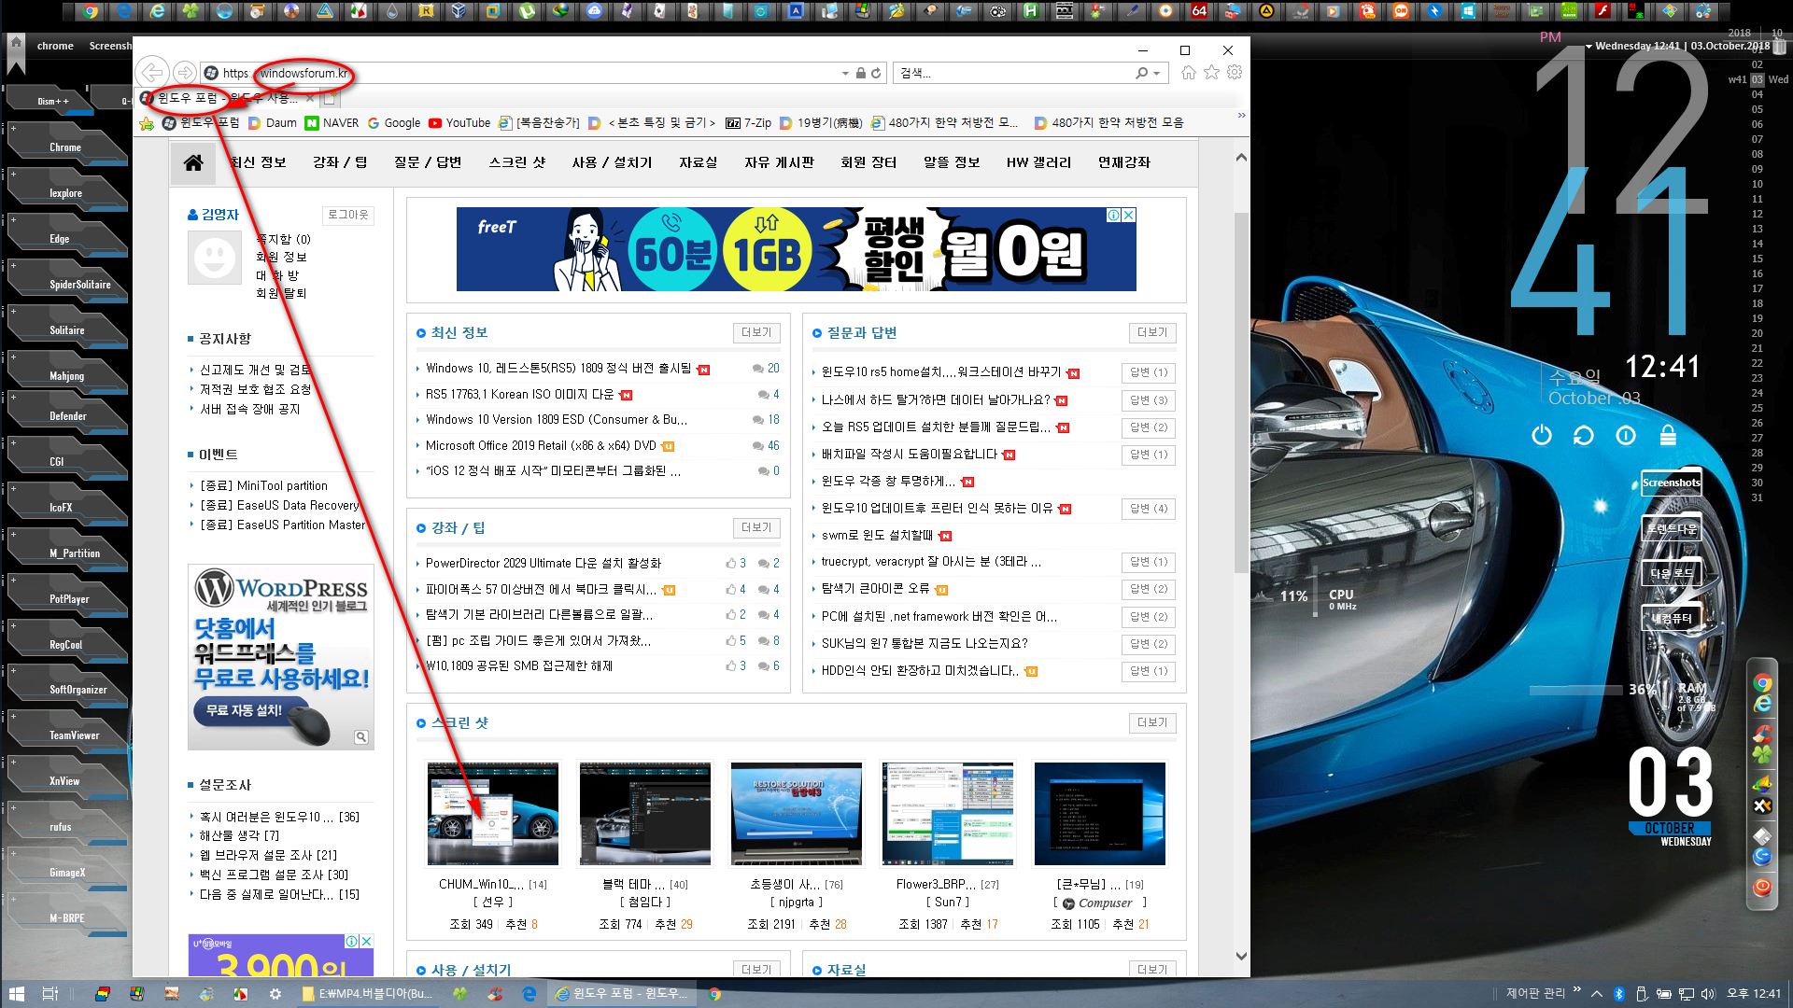Launch Chrome from top dock

coord(90,11)
